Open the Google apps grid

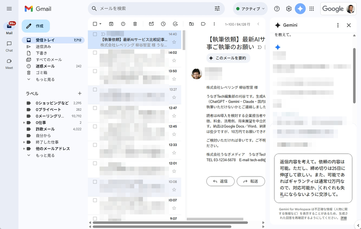click(x=312, y=9)
